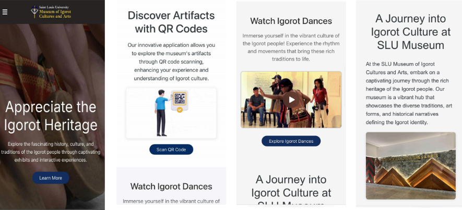This screenshot has height=210, width=462.
Task: Click the Discover Artifacts with QR Codes heading
Action: click(x=171, y=22)
